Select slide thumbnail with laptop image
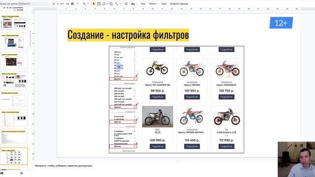The width and height of the screenshot is (315, 177). pos(14,41)
